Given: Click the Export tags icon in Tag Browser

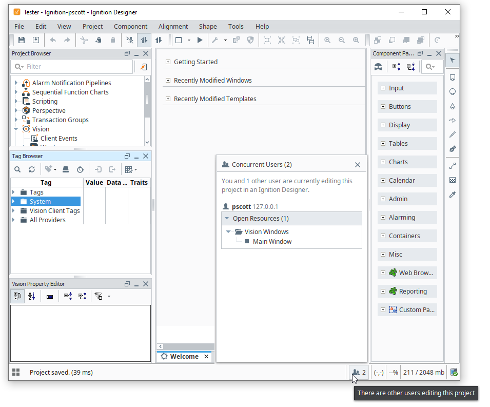Looking at the screenshot, I should coord(112,169).
